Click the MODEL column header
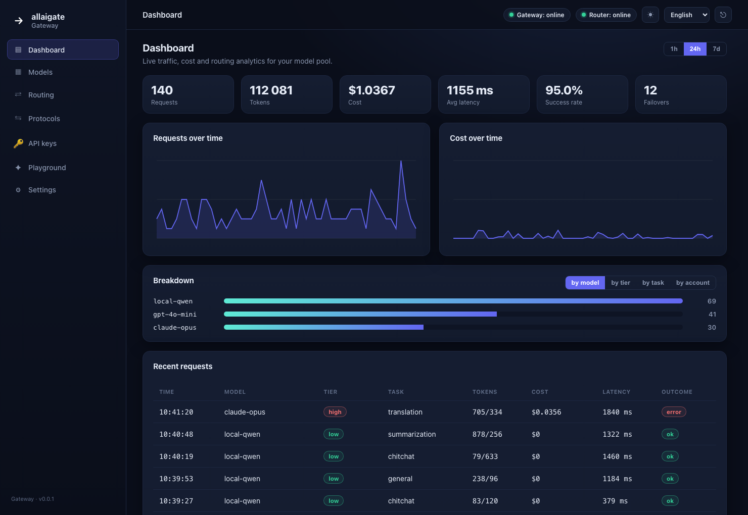This screenshot has width=748, height=515. tap(235, 392)
